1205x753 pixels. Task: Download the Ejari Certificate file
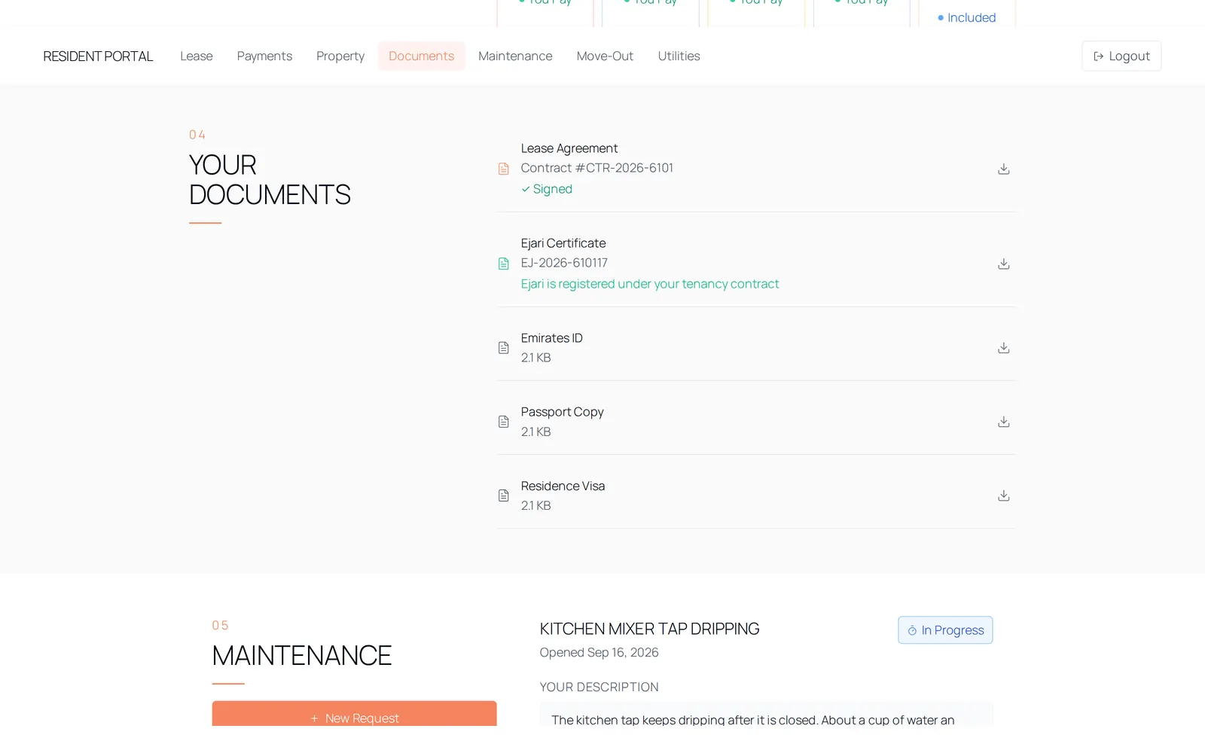point(1003,264)
